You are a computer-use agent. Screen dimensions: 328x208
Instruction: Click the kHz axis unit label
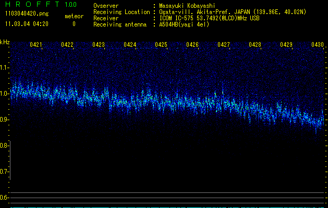point(5,42)
